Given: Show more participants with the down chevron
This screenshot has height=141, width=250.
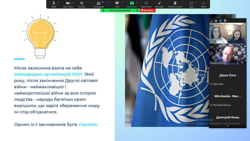Looking at the screenshot, I should 228,126.
